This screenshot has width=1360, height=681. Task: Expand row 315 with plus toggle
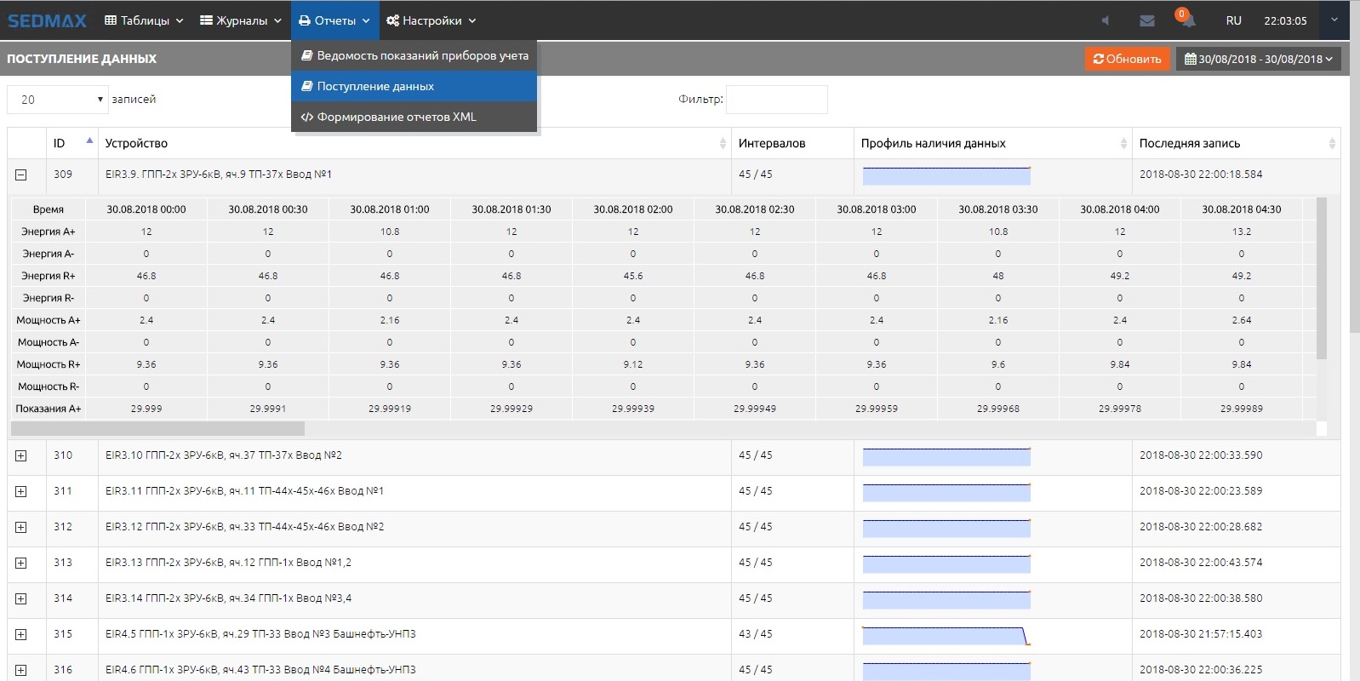(x=21, y=634)
